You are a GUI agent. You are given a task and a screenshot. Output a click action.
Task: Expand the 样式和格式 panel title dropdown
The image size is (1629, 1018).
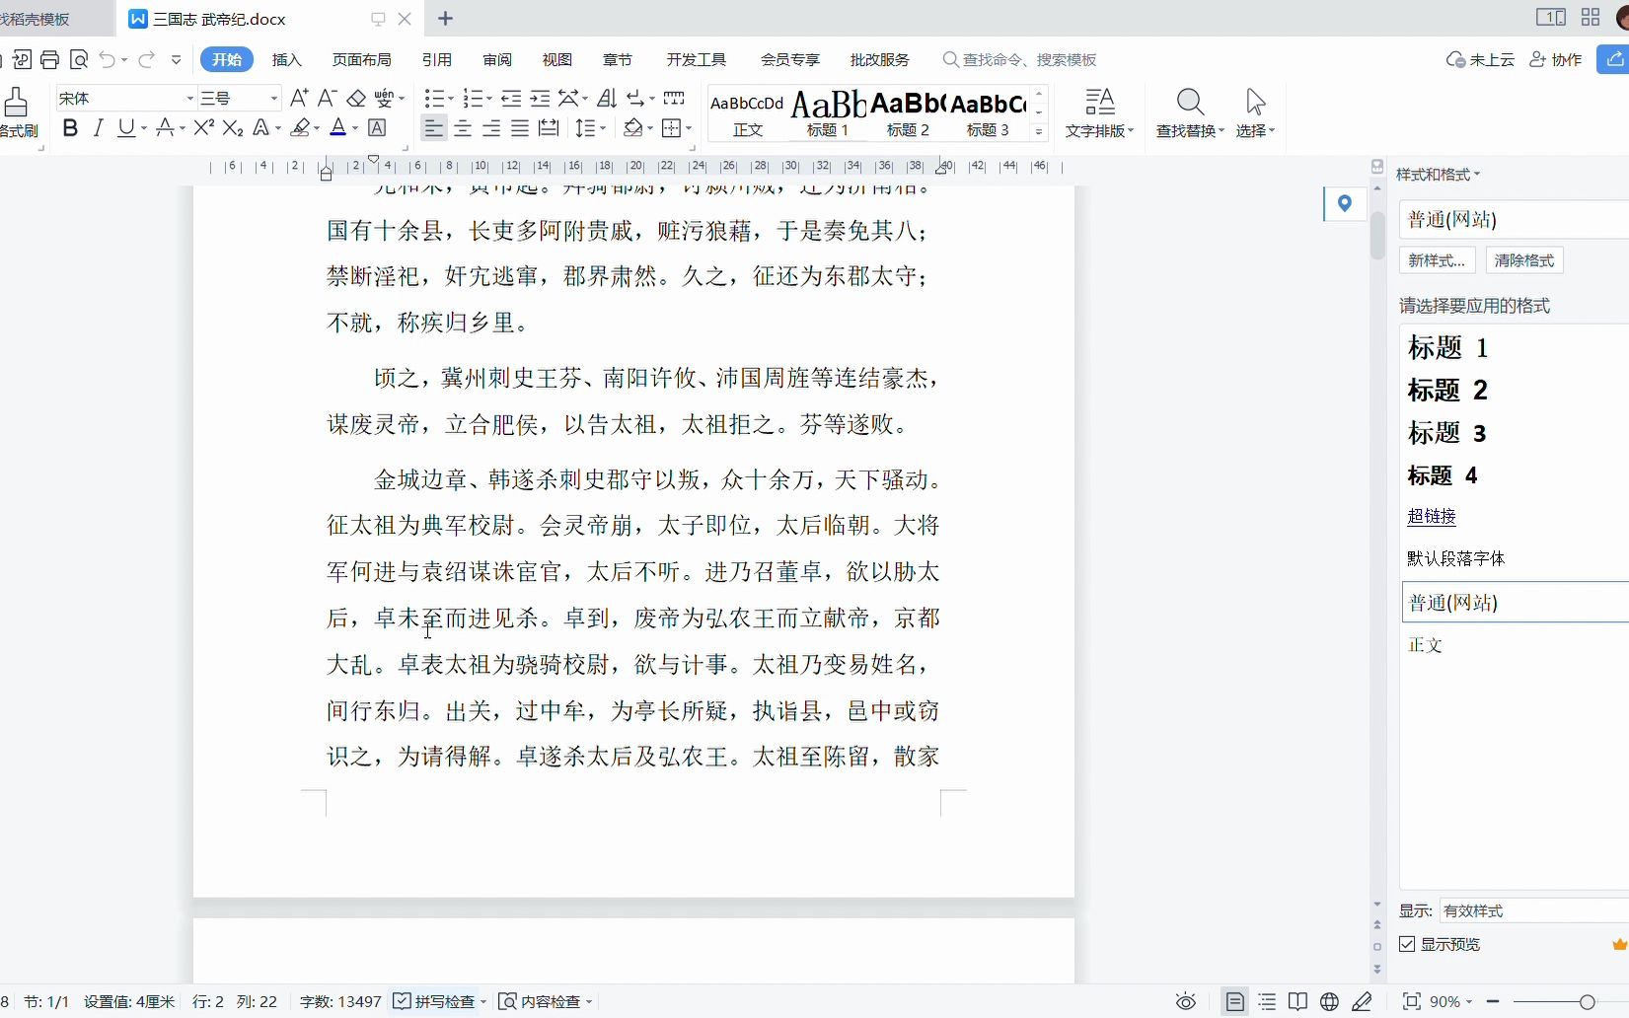tap(1439, 175)
